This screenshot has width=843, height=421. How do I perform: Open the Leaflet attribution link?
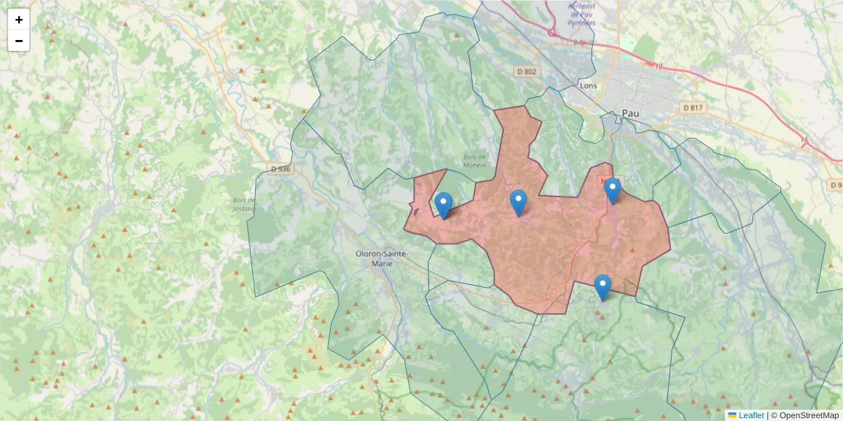coord(750,415)
